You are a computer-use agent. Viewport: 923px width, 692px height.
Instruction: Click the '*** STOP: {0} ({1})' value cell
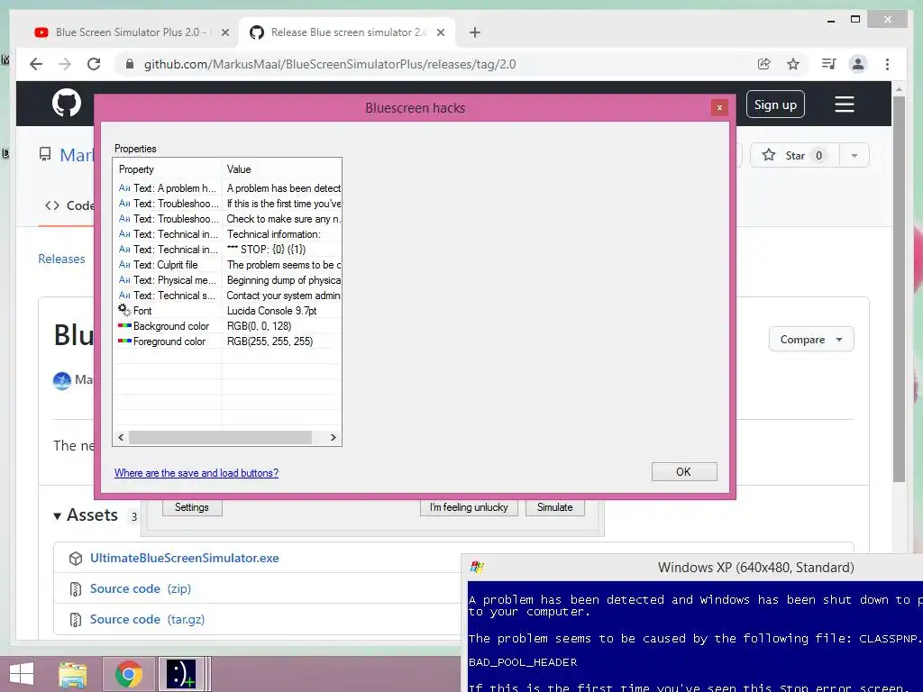pos(282,250)
